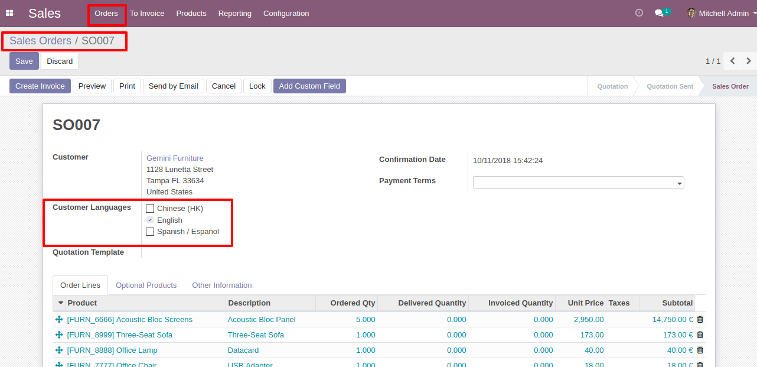
Task: Open the Configuration menu
Action: (286, 13)
